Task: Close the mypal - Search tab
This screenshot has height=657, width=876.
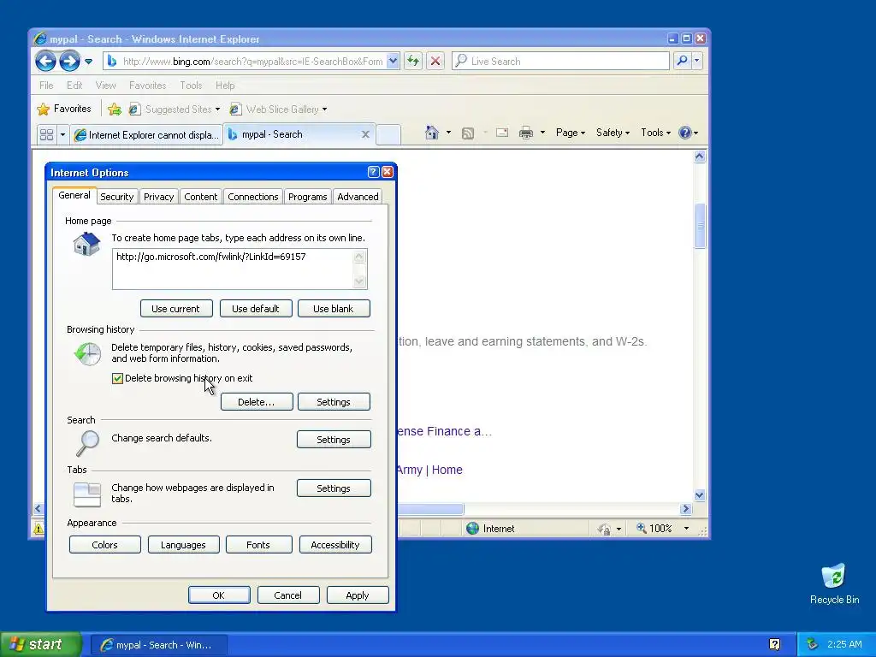Action: pyautogui.click(x=365, y=134)
